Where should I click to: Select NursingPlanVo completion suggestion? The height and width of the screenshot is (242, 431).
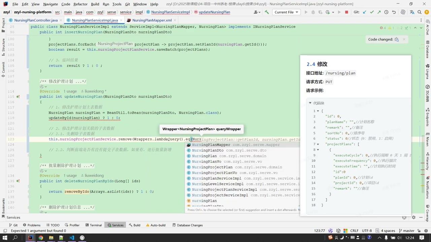242,161
